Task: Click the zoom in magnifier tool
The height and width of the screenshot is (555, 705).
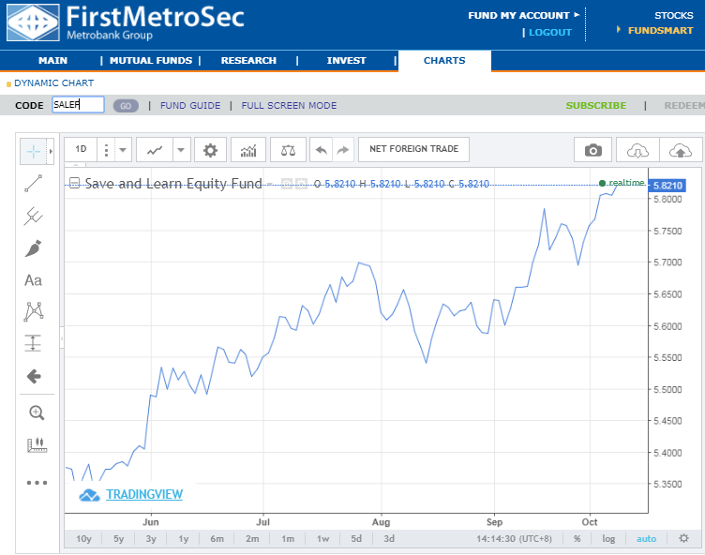Action: point(37,412)
